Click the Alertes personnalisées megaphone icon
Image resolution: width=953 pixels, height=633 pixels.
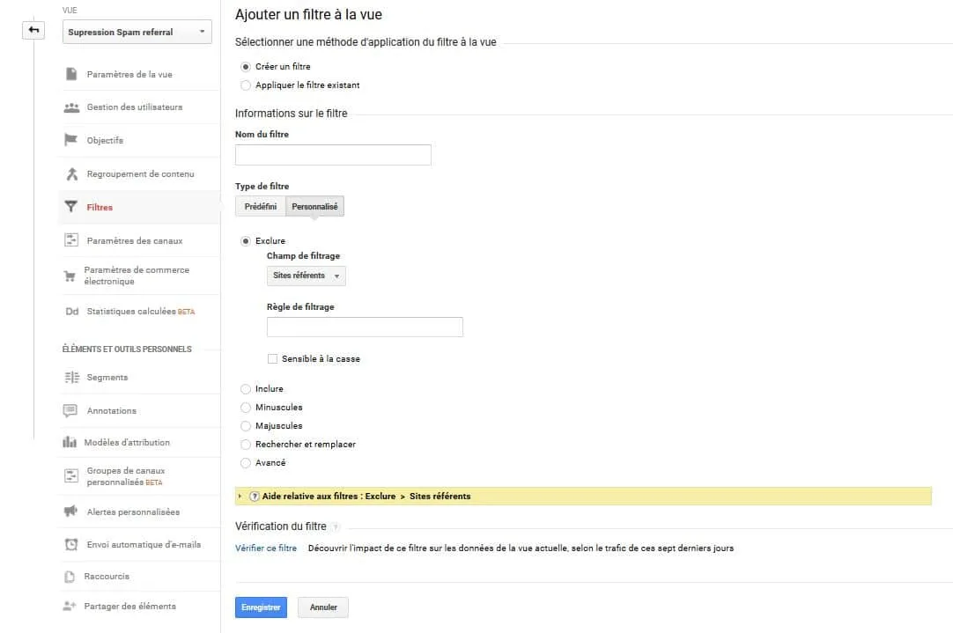(x=70, y=511)
